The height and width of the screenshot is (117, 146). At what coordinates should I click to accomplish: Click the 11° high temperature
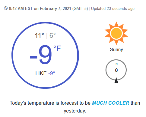40,35
